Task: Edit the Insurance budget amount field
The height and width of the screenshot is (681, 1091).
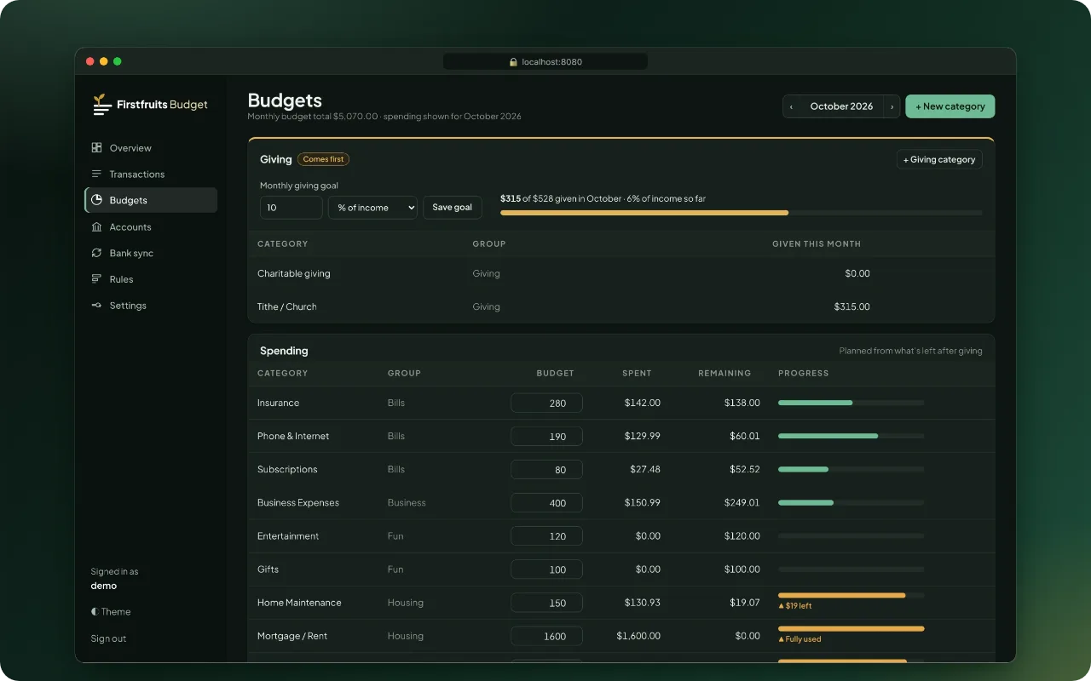Action: (546, 403)
